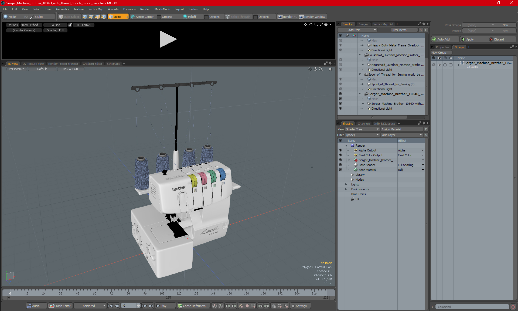Open the Vertex Map menu
The width and height of the screenshot is (518, 311).
[96, 9]
